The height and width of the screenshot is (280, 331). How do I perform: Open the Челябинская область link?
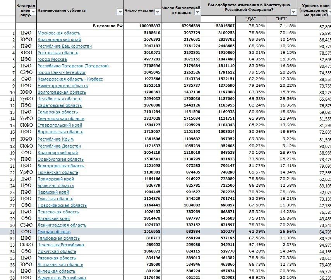[x=59, y=99]
